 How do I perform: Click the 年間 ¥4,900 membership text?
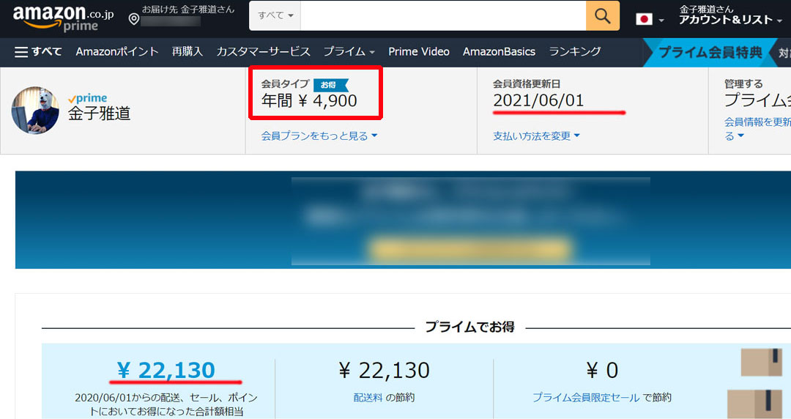(x=309, y=101)
